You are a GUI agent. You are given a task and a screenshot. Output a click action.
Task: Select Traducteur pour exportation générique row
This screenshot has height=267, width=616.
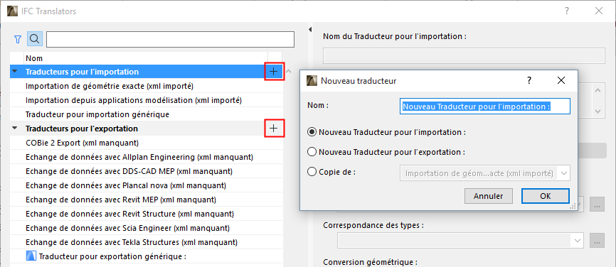(146, 256)
